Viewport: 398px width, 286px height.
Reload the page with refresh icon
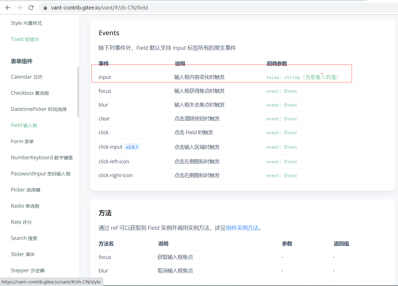[x=31, y=8]
